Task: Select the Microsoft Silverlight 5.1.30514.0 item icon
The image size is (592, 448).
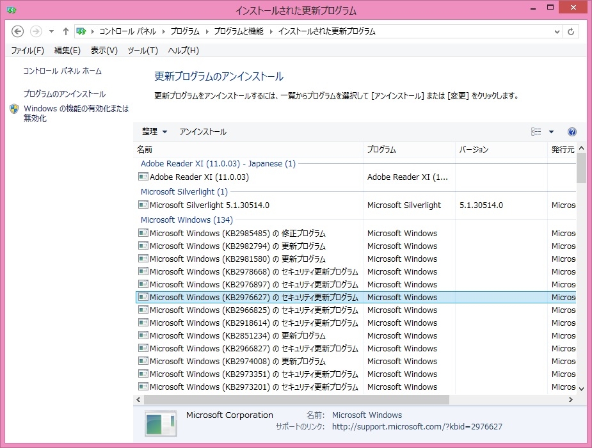Action: pyautogui.click(x=143, y=205)
